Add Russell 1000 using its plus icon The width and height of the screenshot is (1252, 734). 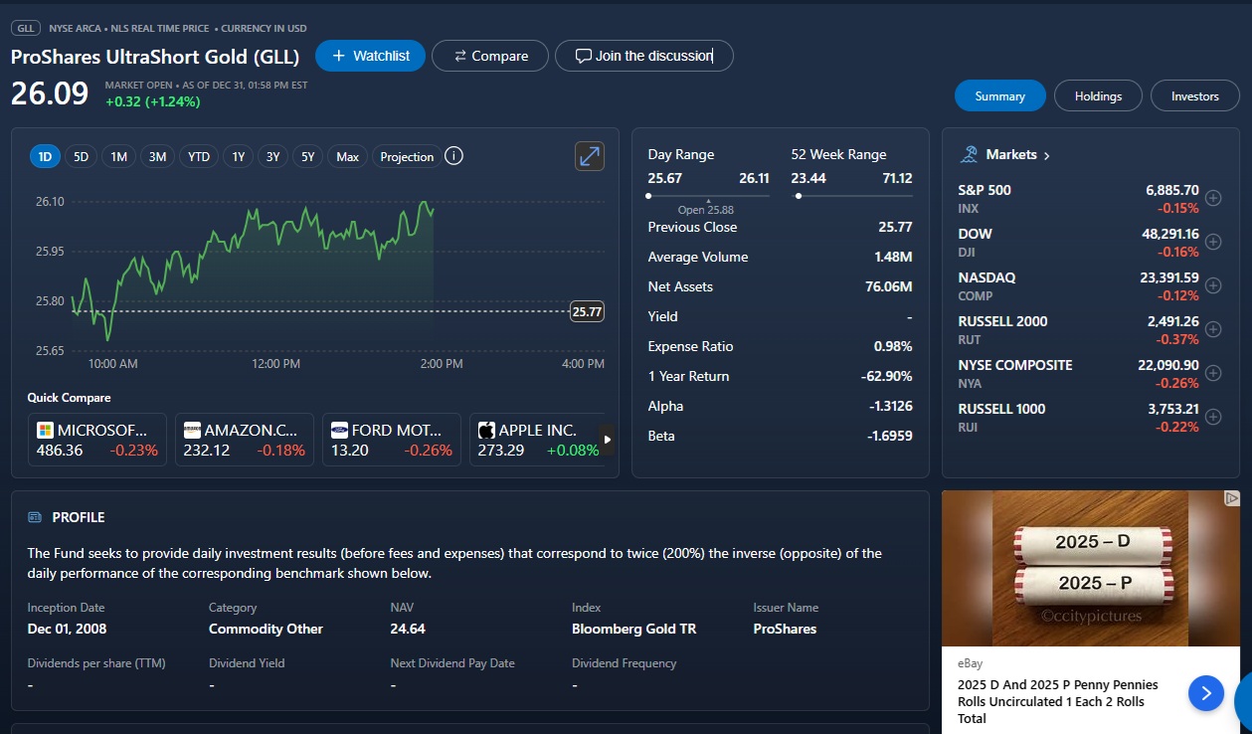pyautogui.click(x=1213, y=417)
